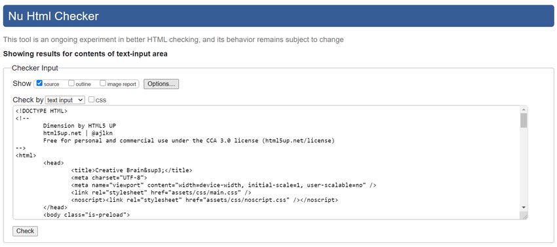Image resolution: width=557 pixels, height=247 pixels.
Task: Uncheck the source checkbox
Action: tap(39, 83)
